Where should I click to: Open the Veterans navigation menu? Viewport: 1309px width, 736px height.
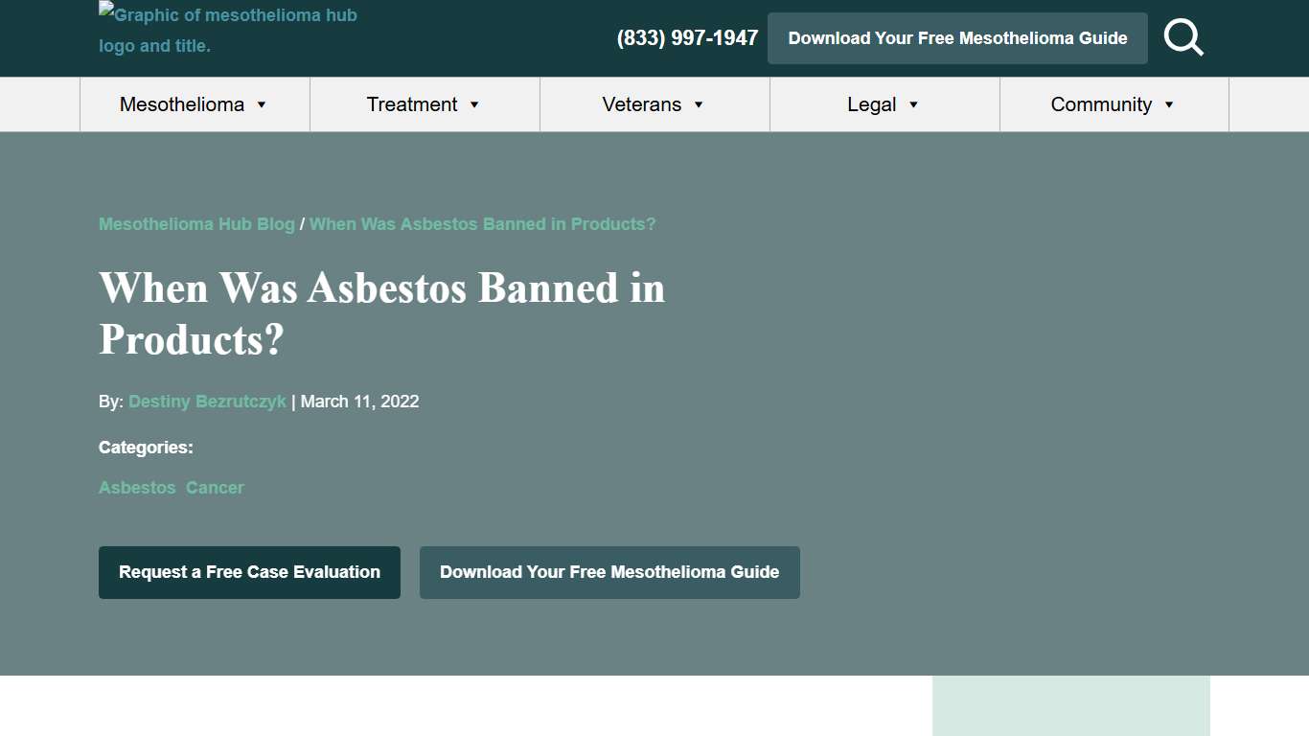[x=641, y=104]
